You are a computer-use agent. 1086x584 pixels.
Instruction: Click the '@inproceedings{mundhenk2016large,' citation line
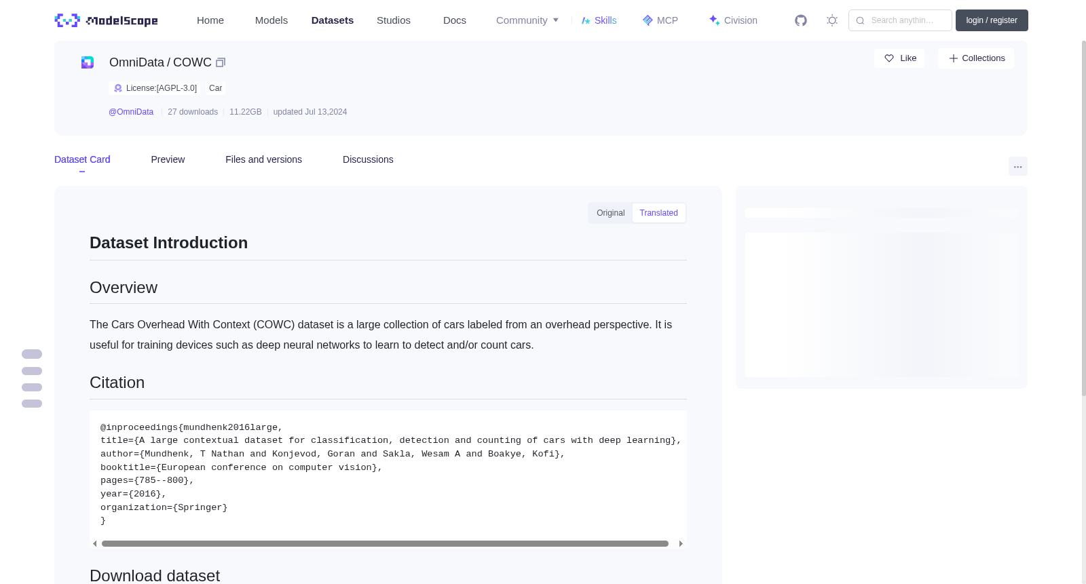(x=191, y=427)
